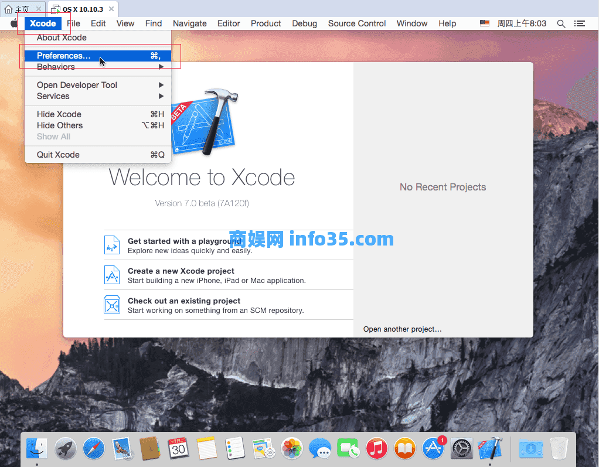Open the Source Control menu
Image resolution: width=599 pixels, height=467 pixels.
tap(357, 23)
